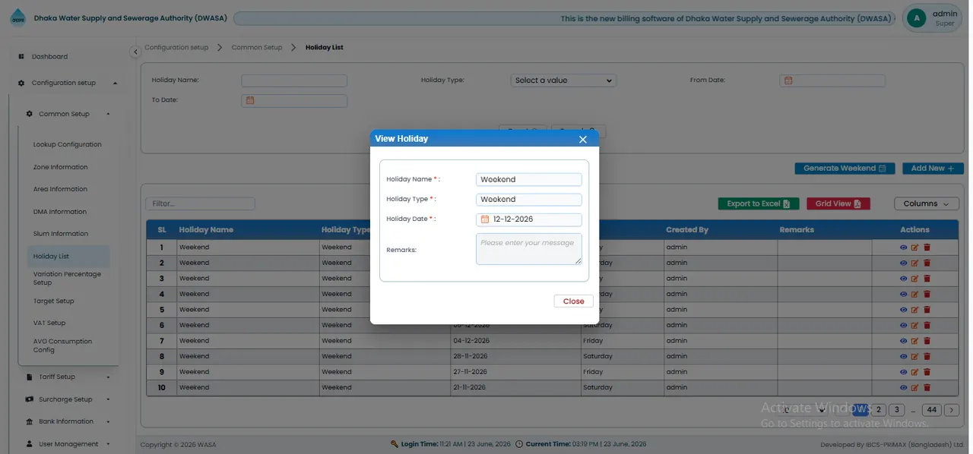Open Dashboard from the sidebar
Screen dimensions: 973x454
coord(49,57)
